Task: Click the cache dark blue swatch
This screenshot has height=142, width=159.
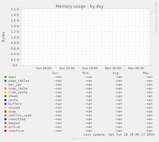Action: pyautogui.click(x=5, y=100)
